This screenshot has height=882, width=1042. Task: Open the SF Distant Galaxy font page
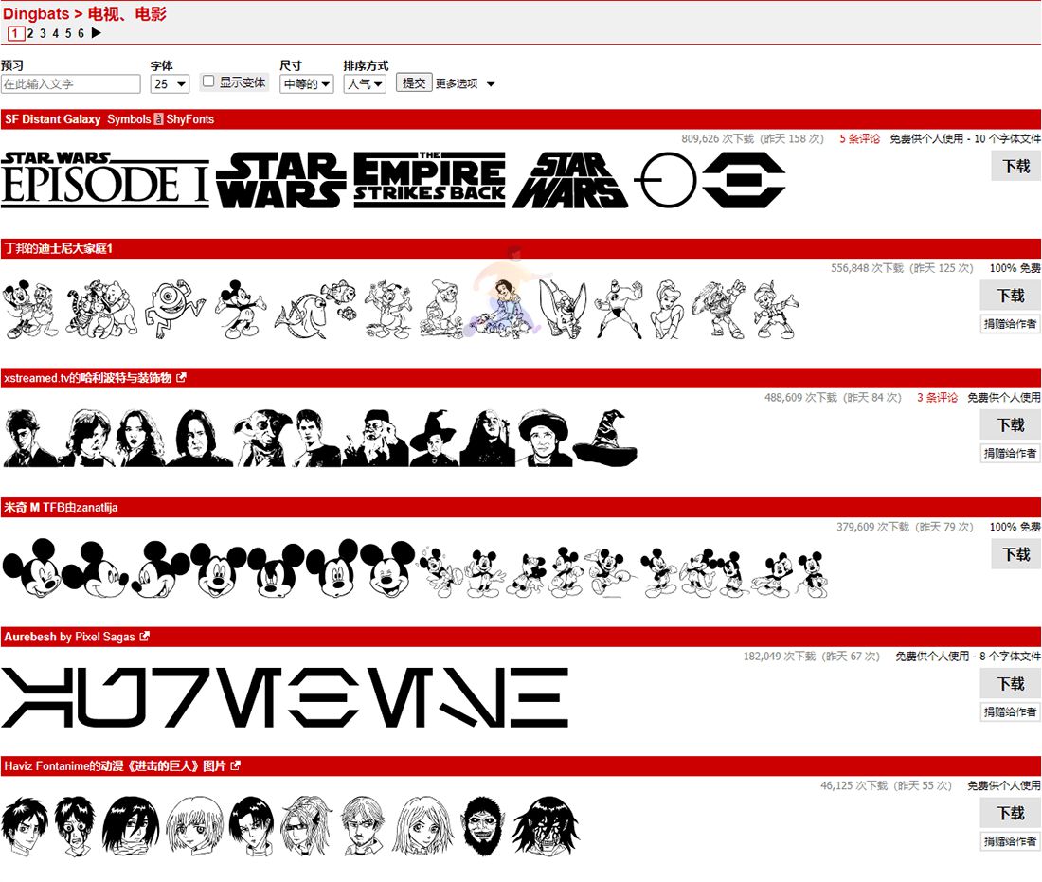(52, 119)
